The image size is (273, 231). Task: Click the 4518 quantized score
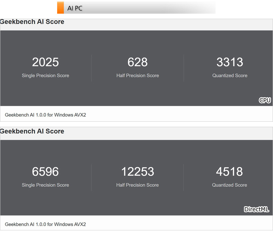pos(230,172)
